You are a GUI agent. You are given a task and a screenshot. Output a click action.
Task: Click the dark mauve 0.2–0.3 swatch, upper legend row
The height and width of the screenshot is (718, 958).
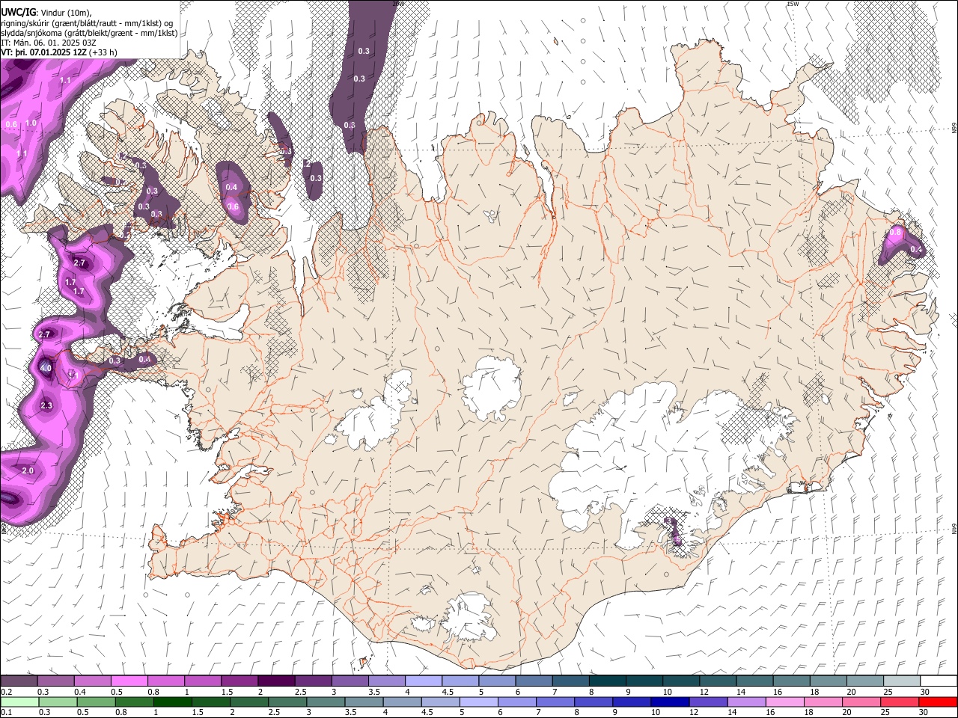pyautogui.click(x=19, y=681)
